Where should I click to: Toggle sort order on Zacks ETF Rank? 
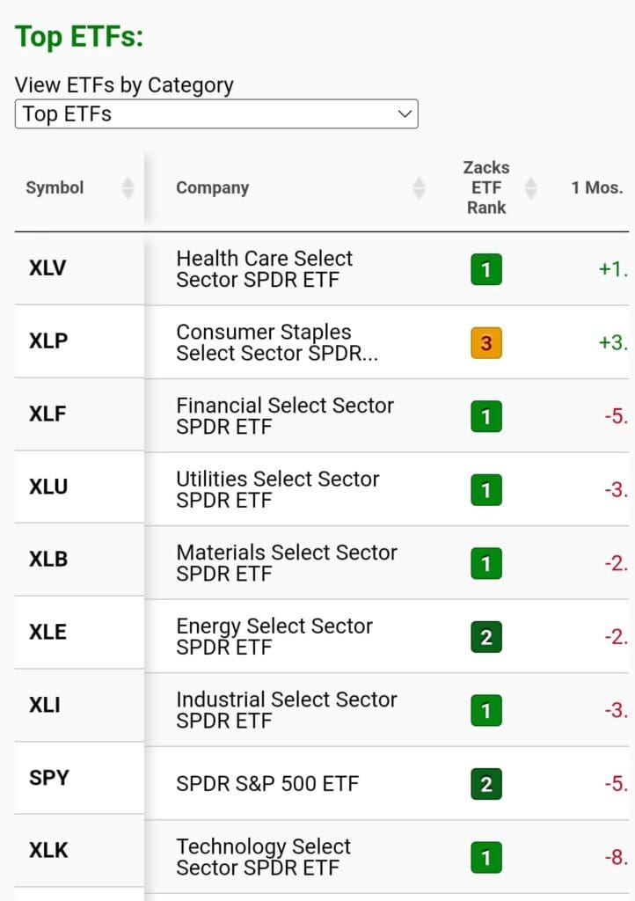[x=529, y=187]
